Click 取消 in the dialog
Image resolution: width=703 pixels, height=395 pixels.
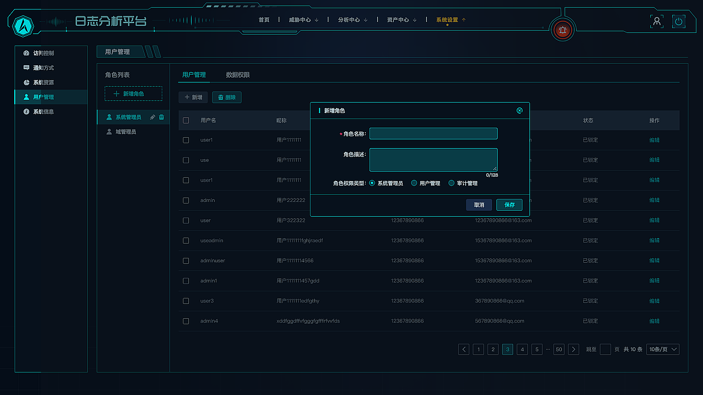(x=479, y=205)
